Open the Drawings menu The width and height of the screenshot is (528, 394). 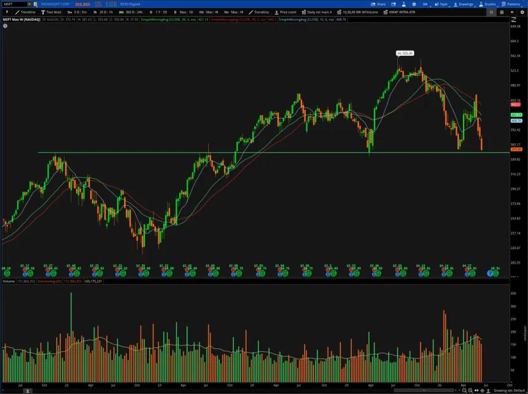coord(463,4)
